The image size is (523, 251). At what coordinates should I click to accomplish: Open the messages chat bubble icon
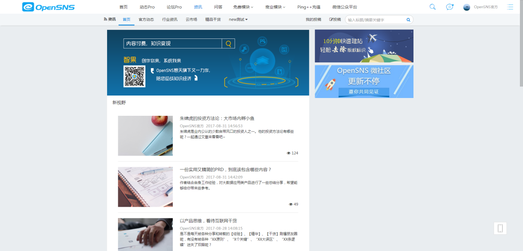449,7
